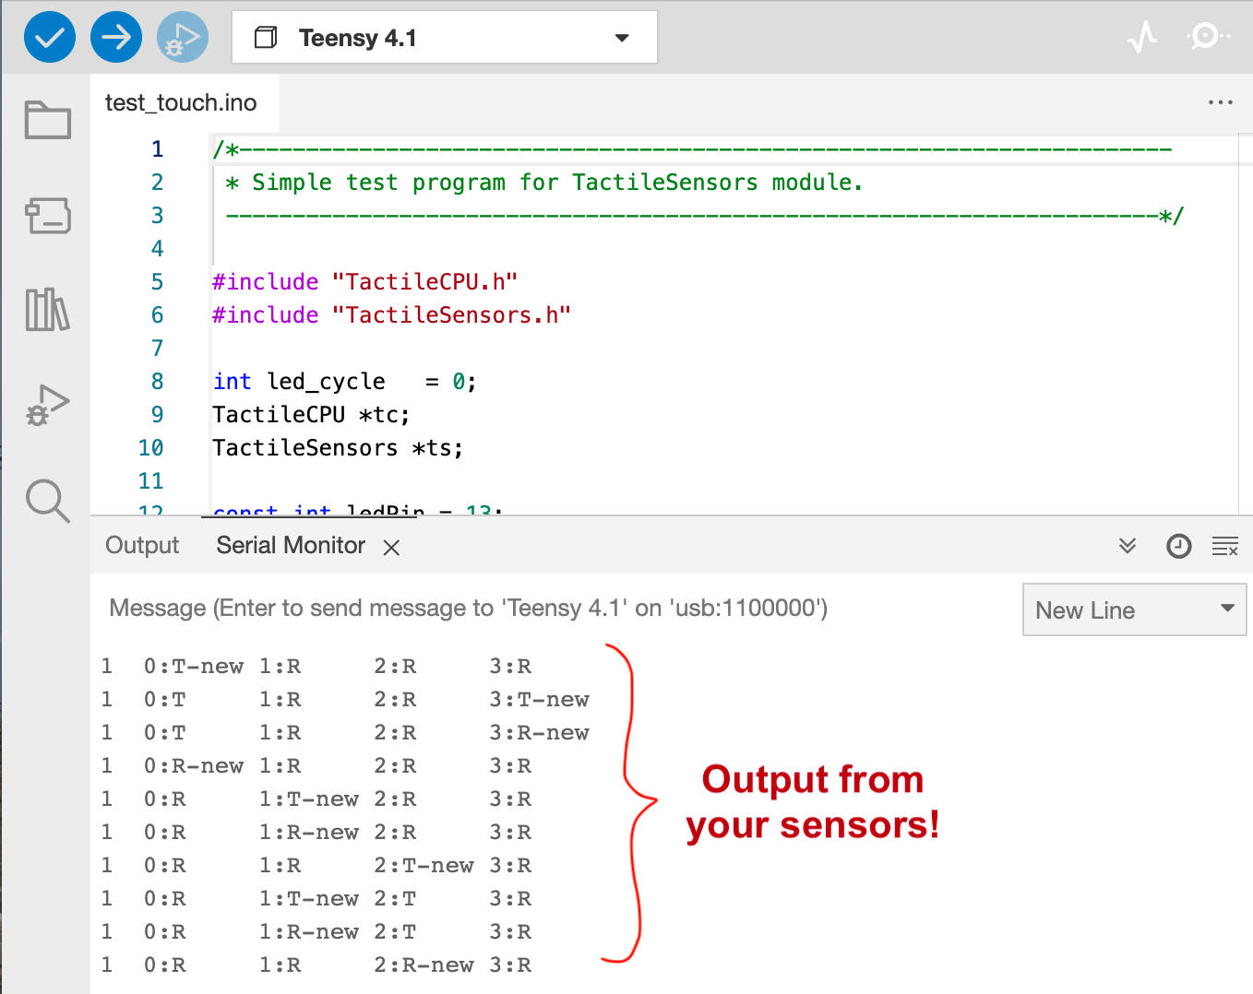The width and height of the screenshot is (1253, 994).
Task: Start debugging from the top toolbar
Action: point(183,38)
